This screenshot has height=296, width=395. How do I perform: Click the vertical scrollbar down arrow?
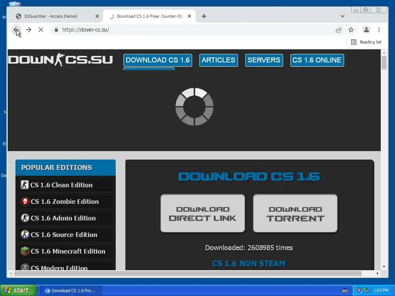coord(384,267)
